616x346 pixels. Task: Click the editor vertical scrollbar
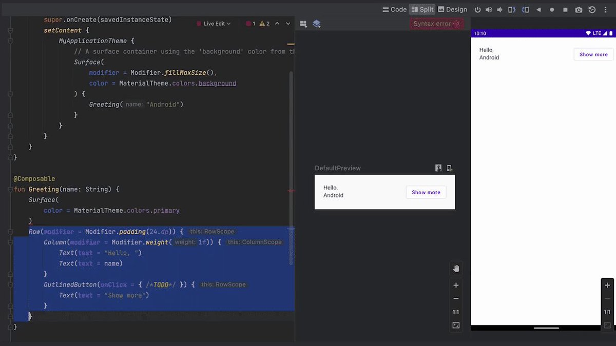tap(292, 168)
